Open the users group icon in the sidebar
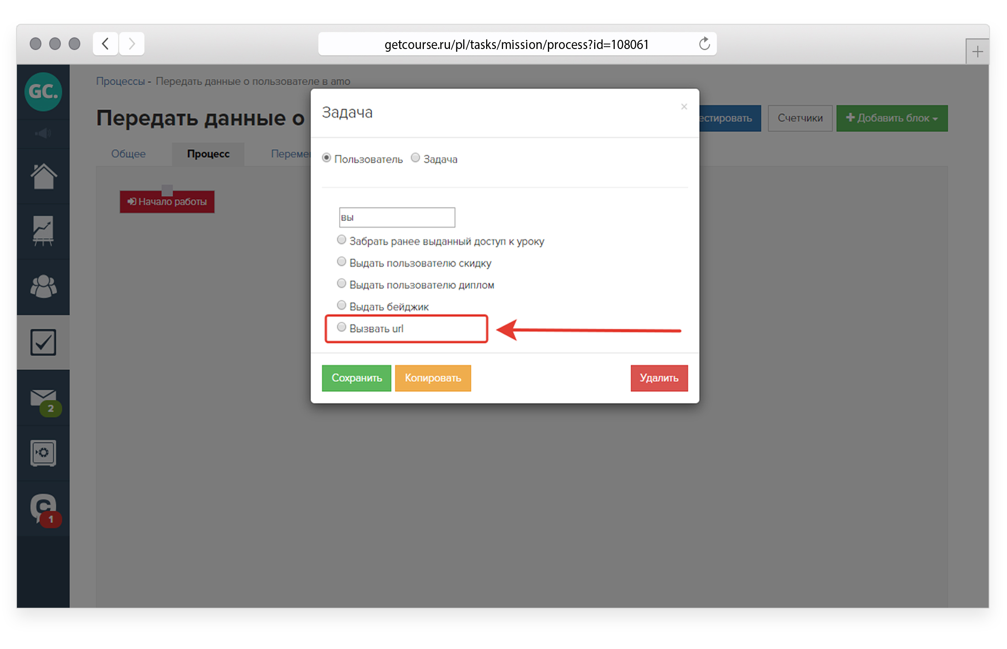The width and height of the screenshot is (1007, 649). [x=43, y=287]
